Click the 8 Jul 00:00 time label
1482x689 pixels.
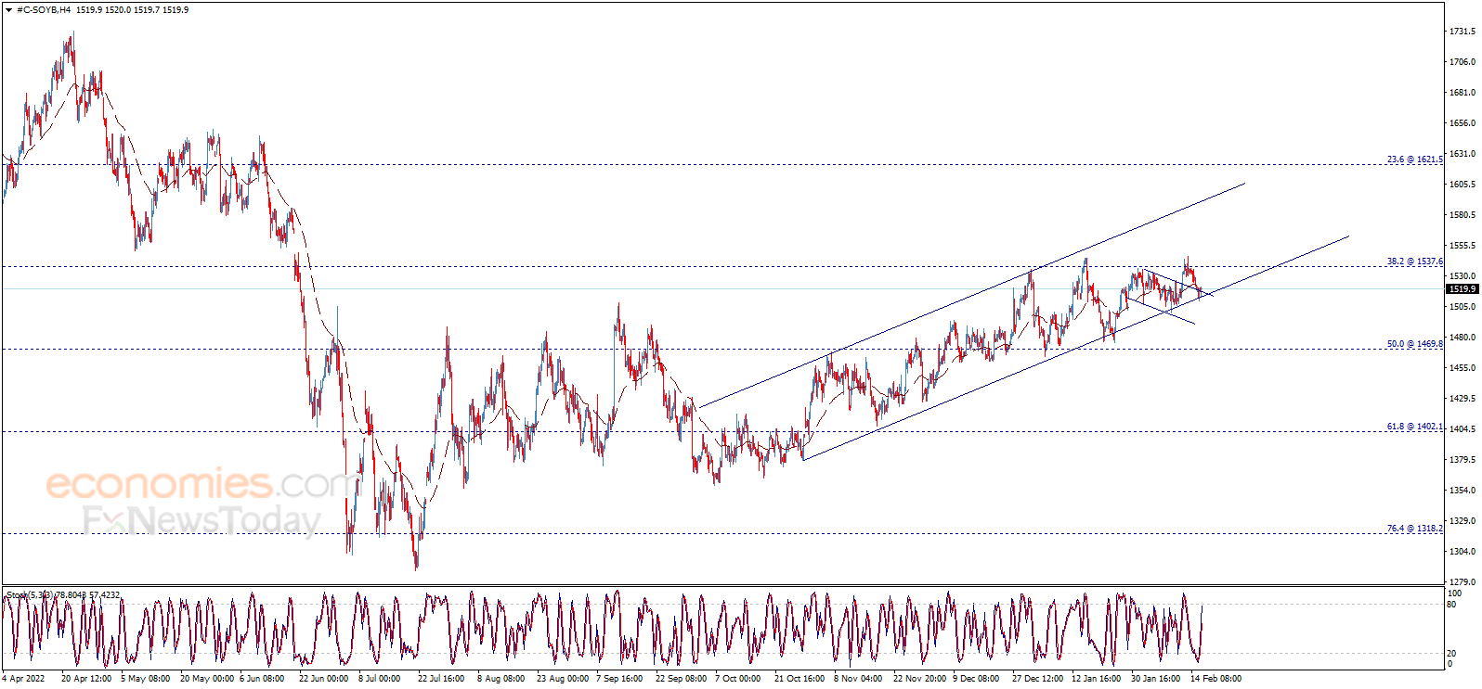[380, 678]
